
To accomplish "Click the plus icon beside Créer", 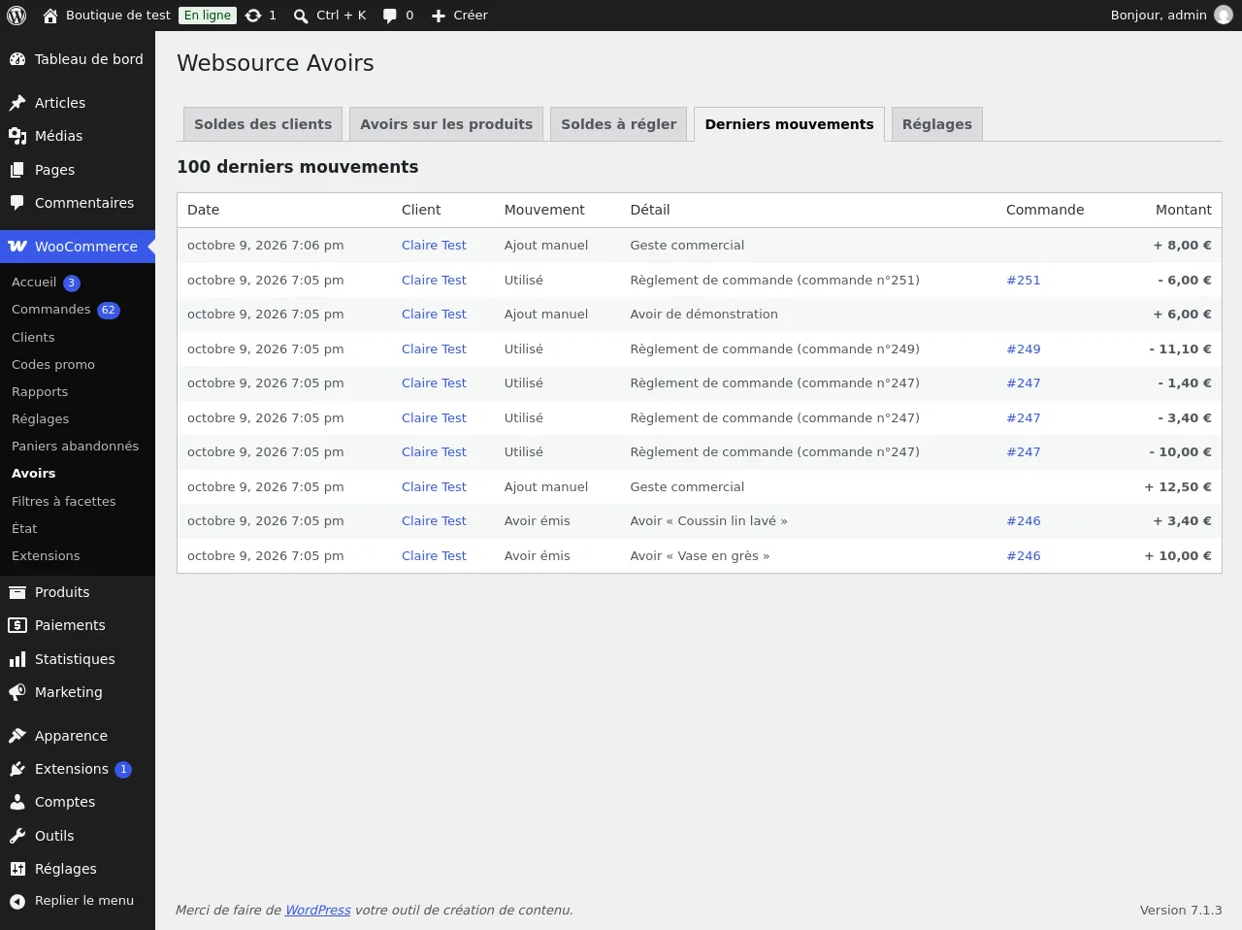I will [439, 16].
